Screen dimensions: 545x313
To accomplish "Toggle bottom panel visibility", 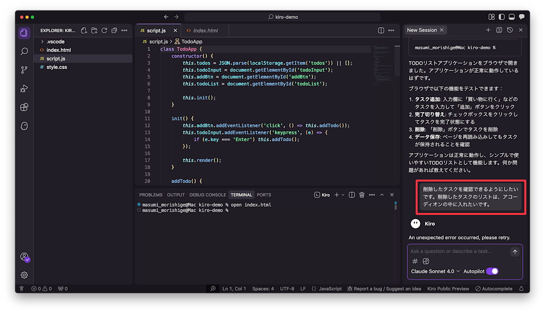I will coord(511,17).
